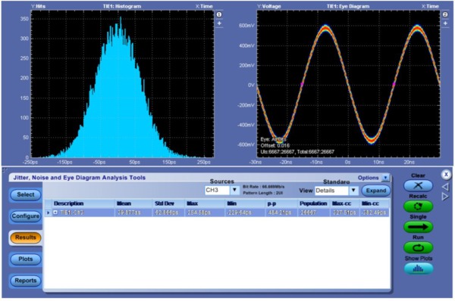This screenshot has height=301, width=455.
Task: Click plus icon beside histogram plot
Action: [219, 23]
